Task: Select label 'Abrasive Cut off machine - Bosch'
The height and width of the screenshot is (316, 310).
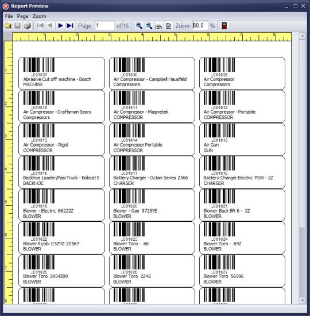Action: point(57,79)
